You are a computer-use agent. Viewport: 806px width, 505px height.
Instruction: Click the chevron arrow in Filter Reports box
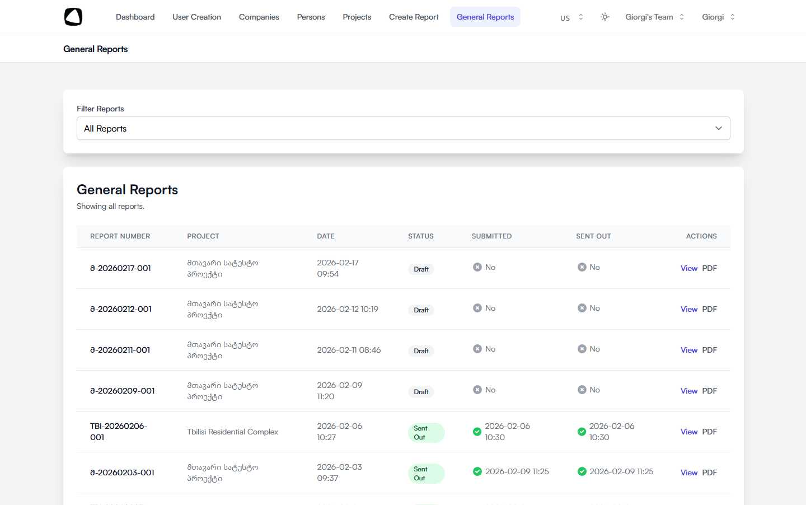(x=718, y=128)
